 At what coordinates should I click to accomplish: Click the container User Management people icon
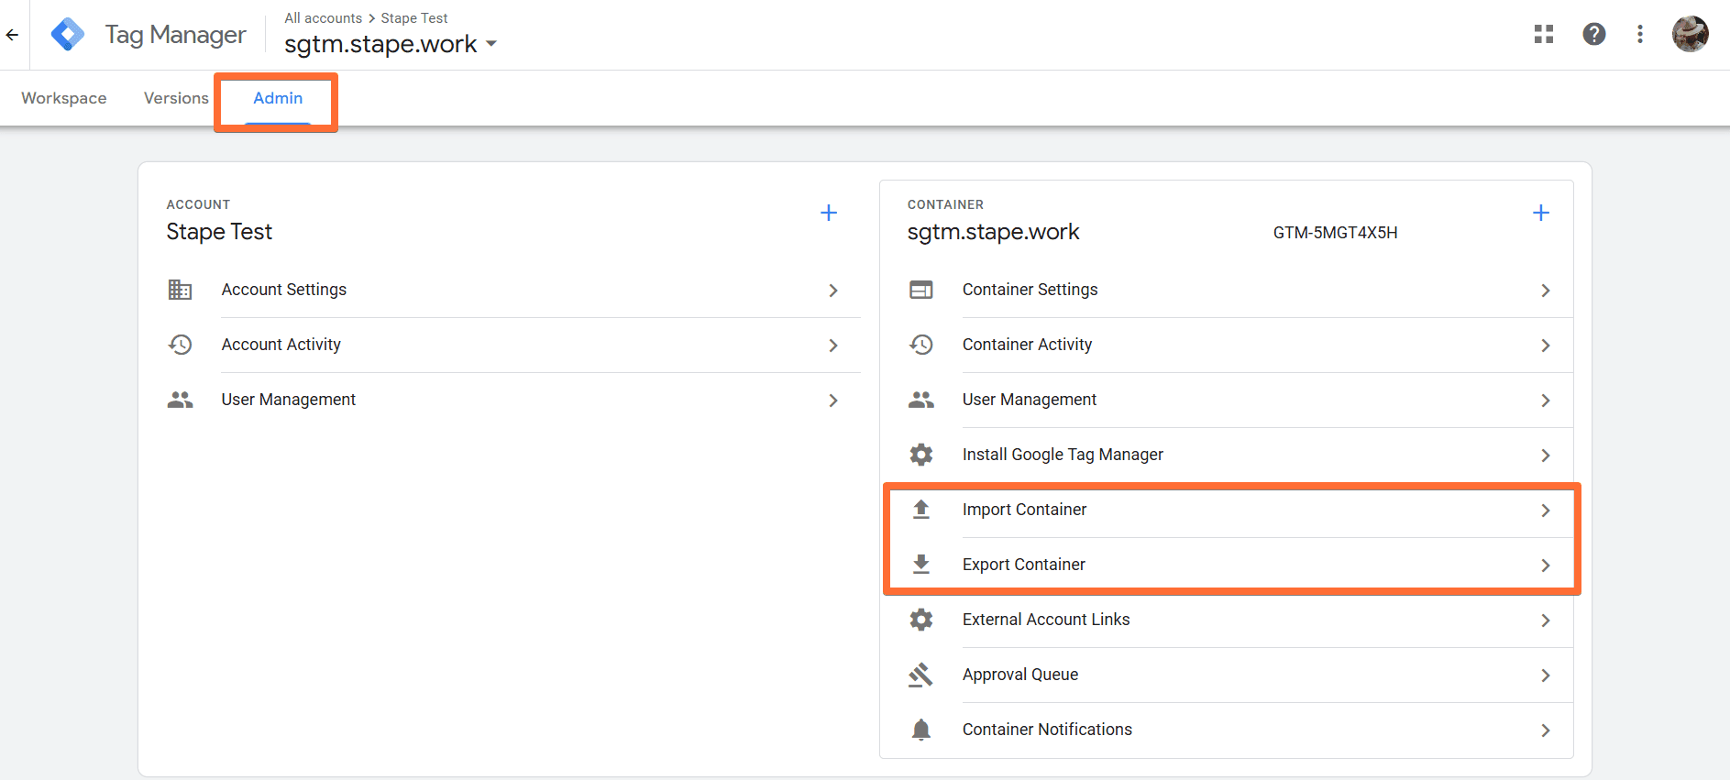click(x=921, y=400)
